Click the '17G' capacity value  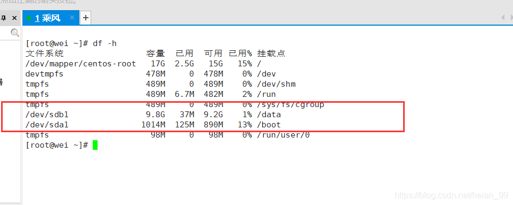(x=158, y=64)
